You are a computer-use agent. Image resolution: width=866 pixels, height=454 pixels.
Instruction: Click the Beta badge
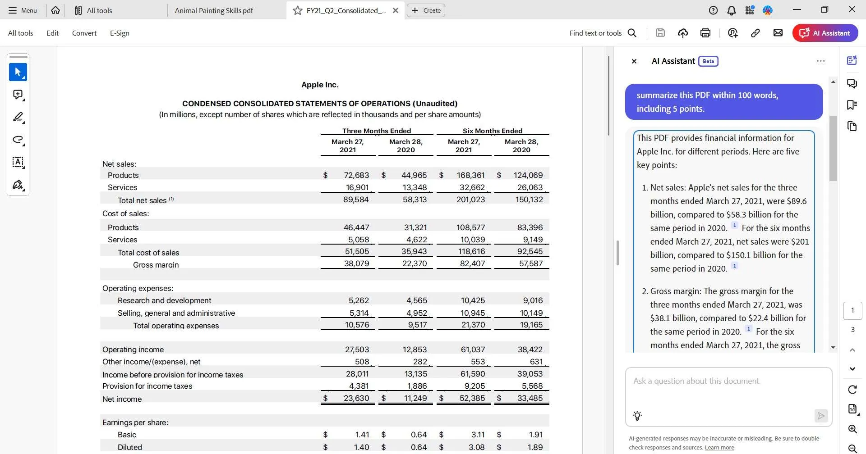coord(708,61)
